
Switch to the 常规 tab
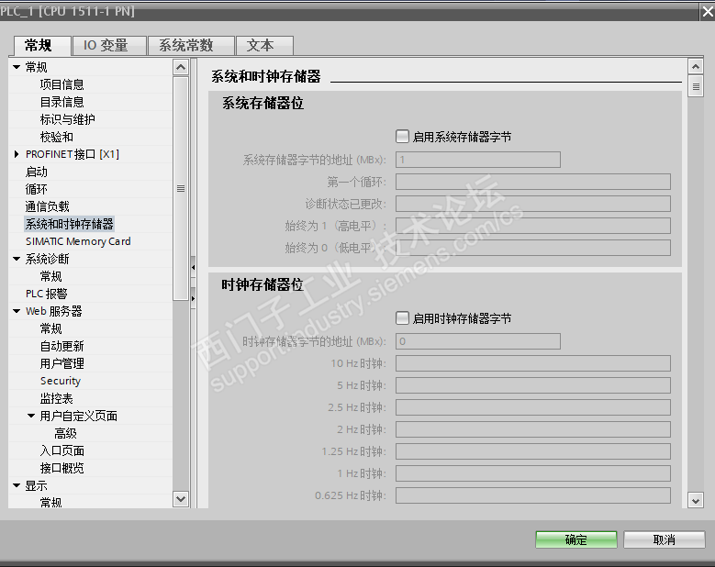coord(42,46)
